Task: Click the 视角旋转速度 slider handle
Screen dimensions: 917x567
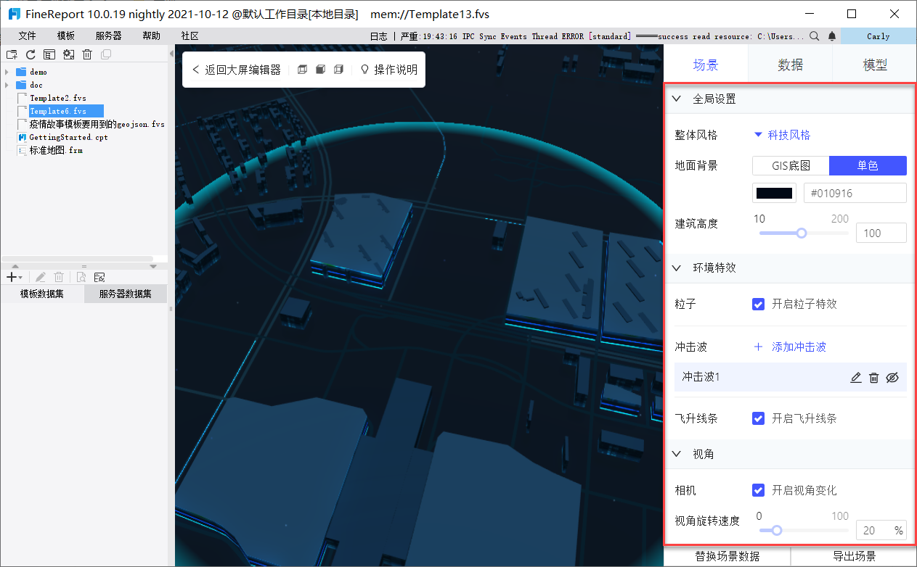Action: (777, 530)
